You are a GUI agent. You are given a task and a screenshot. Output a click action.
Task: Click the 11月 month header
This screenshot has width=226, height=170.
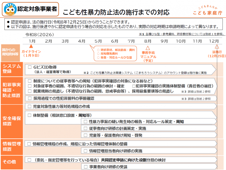coord(197,41)
